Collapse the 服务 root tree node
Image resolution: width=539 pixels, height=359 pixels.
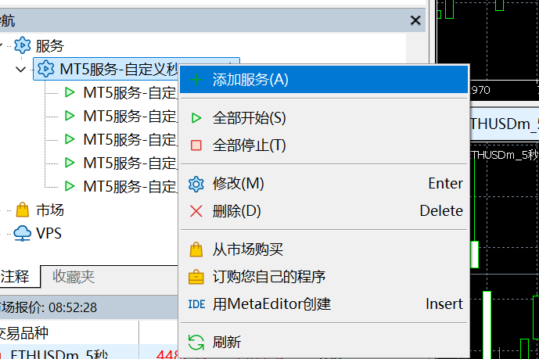3,46
